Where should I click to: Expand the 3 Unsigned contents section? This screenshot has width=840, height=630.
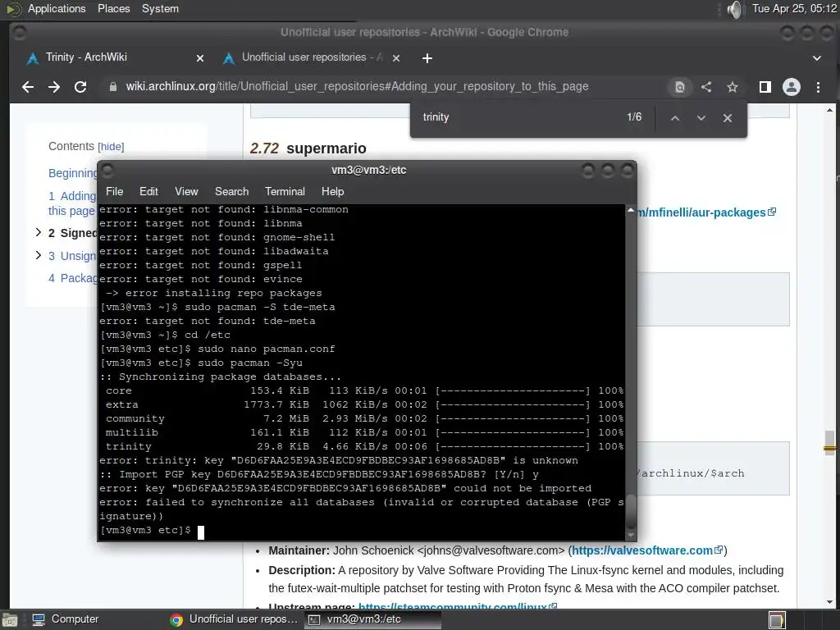click(x=38, y=255)
